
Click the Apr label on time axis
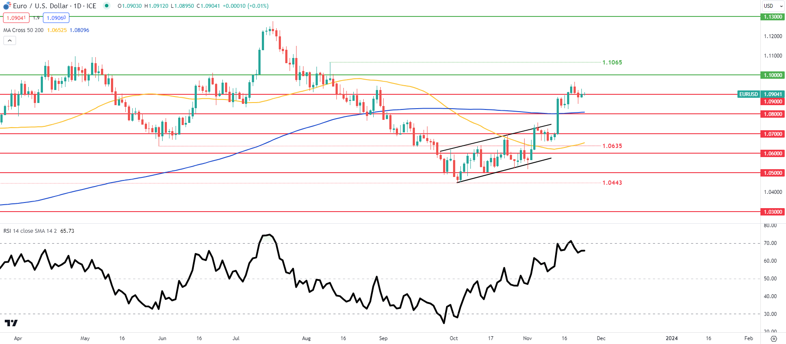[x=18, y=338]
